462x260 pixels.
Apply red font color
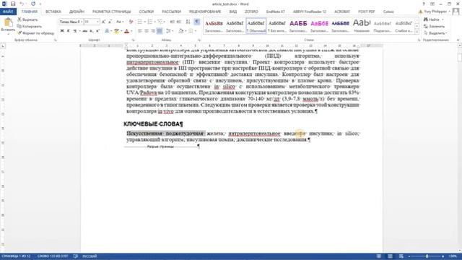pos(127,31)
